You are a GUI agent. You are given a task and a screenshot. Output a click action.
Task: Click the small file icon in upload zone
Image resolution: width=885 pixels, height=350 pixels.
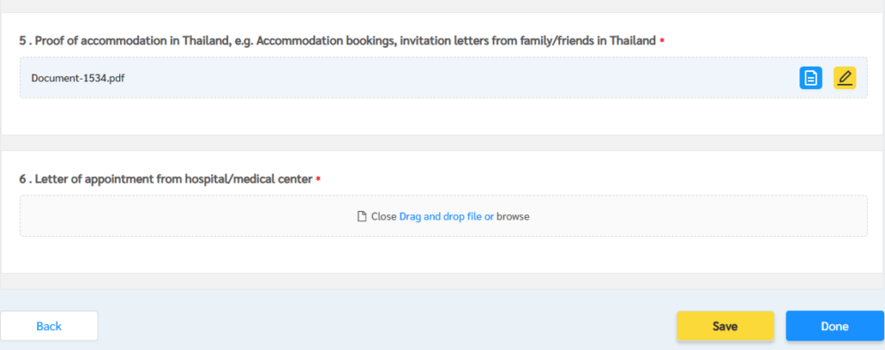click(362, 216)
